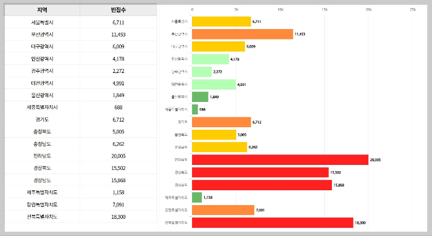This screenshot has height=236, width=432.
Task: Click the 20,005 data label beside the 전라남도 bar
Action: [375, 160]
